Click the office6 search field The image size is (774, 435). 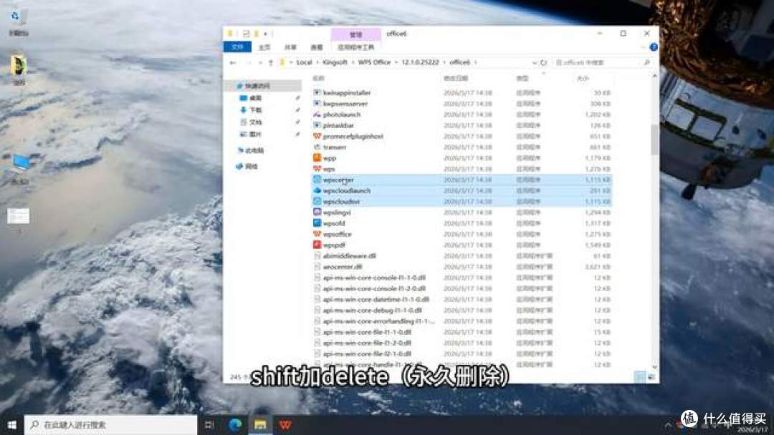point(602,62)
